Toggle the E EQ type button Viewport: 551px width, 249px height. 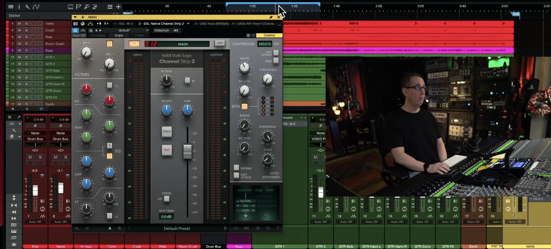(109, 146)
